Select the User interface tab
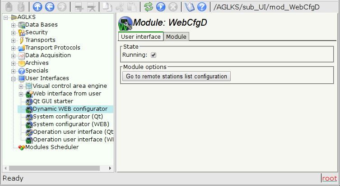Screen dimensions: 340x186 [x=140, y=37]
